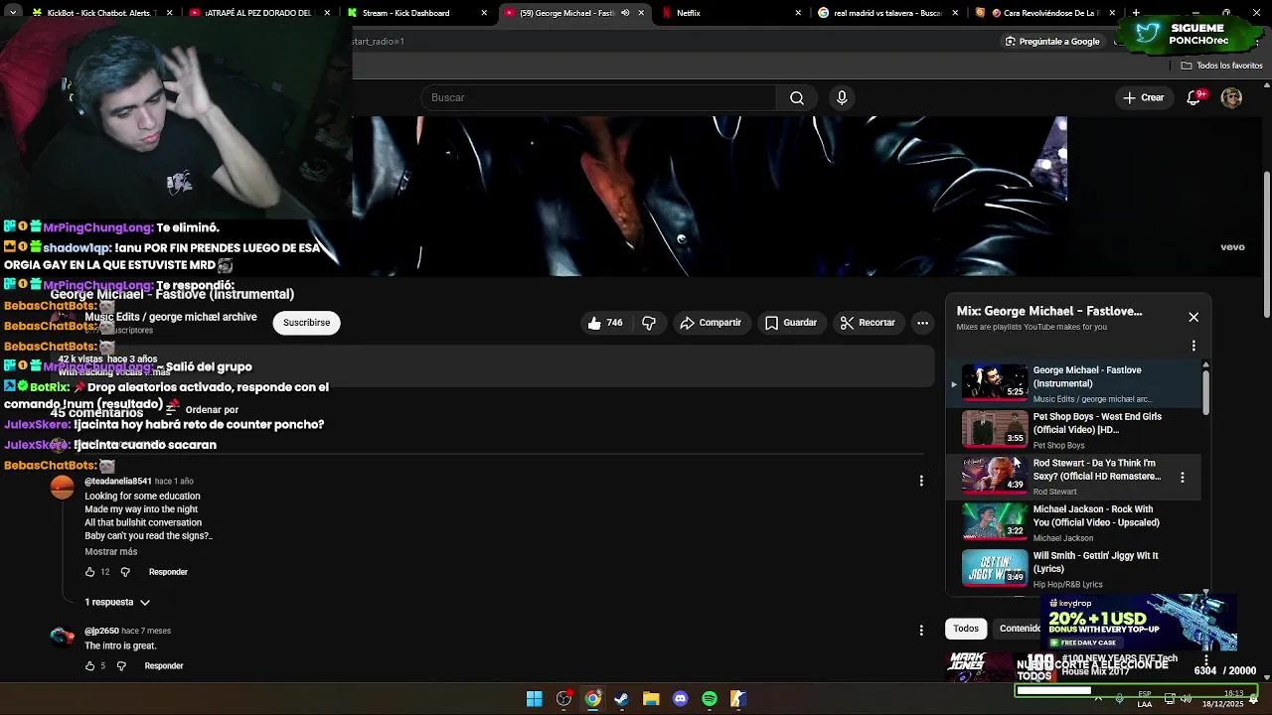Open options for @jp2650 comment

click(921, 630)
